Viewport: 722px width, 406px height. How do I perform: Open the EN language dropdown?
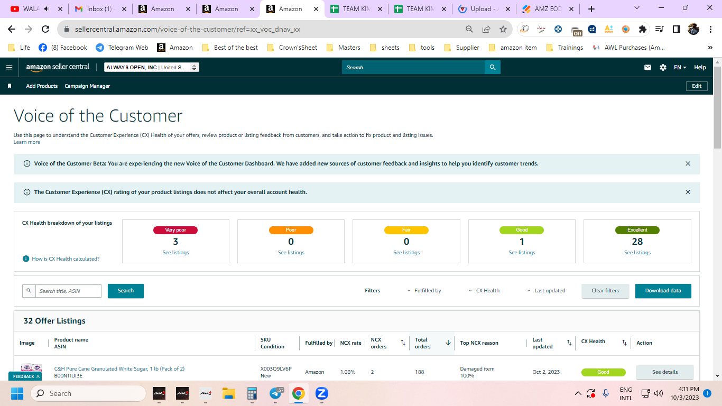point(680,67)
